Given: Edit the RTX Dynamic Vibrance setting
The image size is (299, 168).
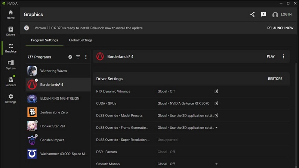Looking at the screenshot, I should [x=216, y=91].
